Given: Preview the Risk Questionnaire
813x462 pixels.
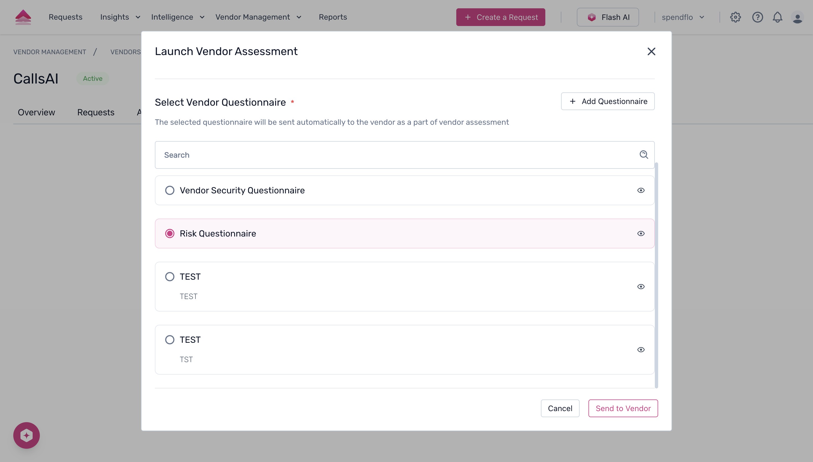Looking at the screenshot, I should point(641,233).
